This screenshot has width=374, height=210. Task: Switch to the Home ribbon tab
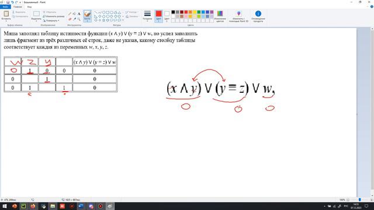(18, 6)
